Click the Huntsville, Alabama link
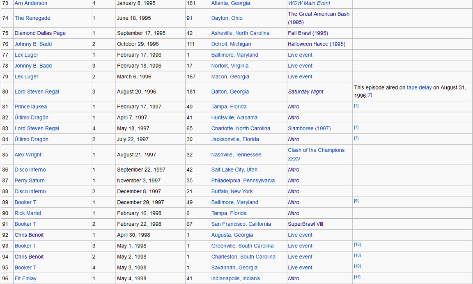473x284 pixels. click(234, 117)
